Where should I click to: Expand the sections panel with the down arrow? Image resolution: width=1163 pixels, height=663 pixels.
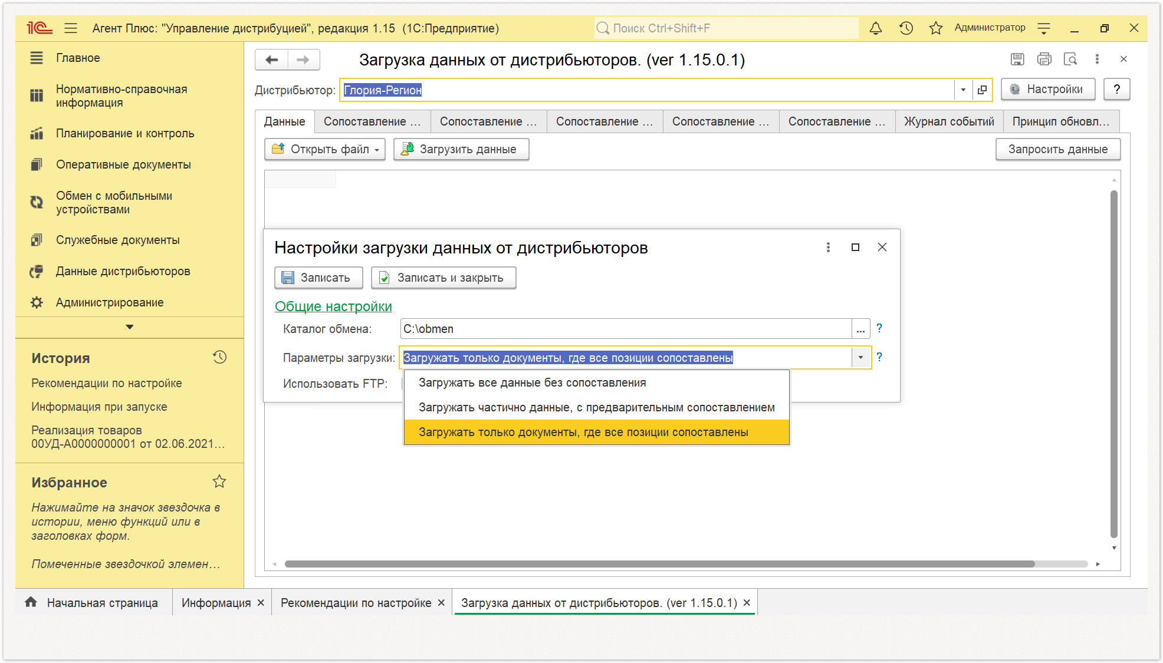129,327
